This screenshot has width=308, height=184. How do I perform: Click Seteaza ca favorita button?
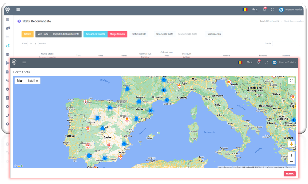[x=95, y=34]
